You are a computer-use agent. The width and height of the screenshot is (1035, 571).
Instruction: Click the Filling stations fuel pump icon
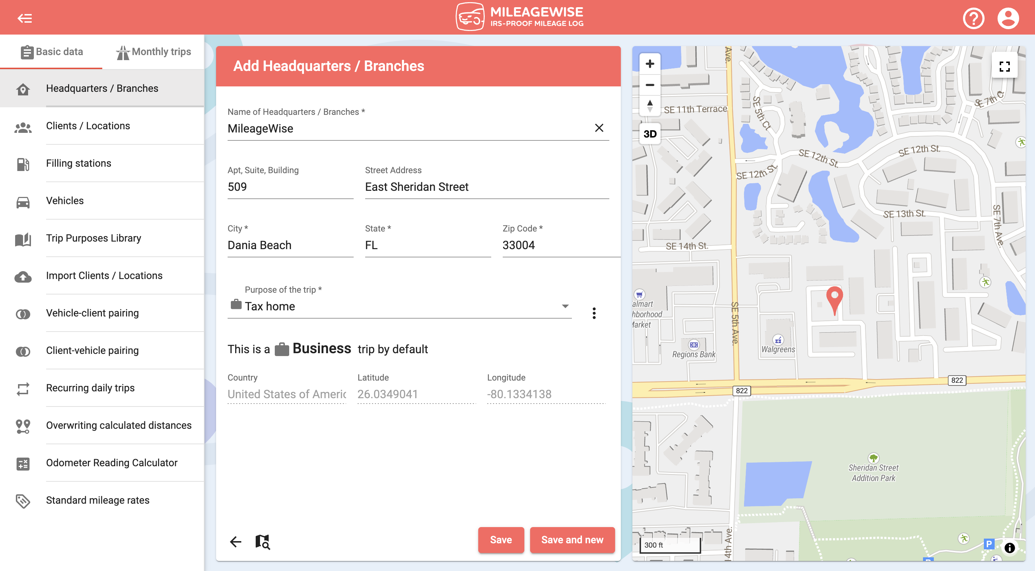pos(23,164)
